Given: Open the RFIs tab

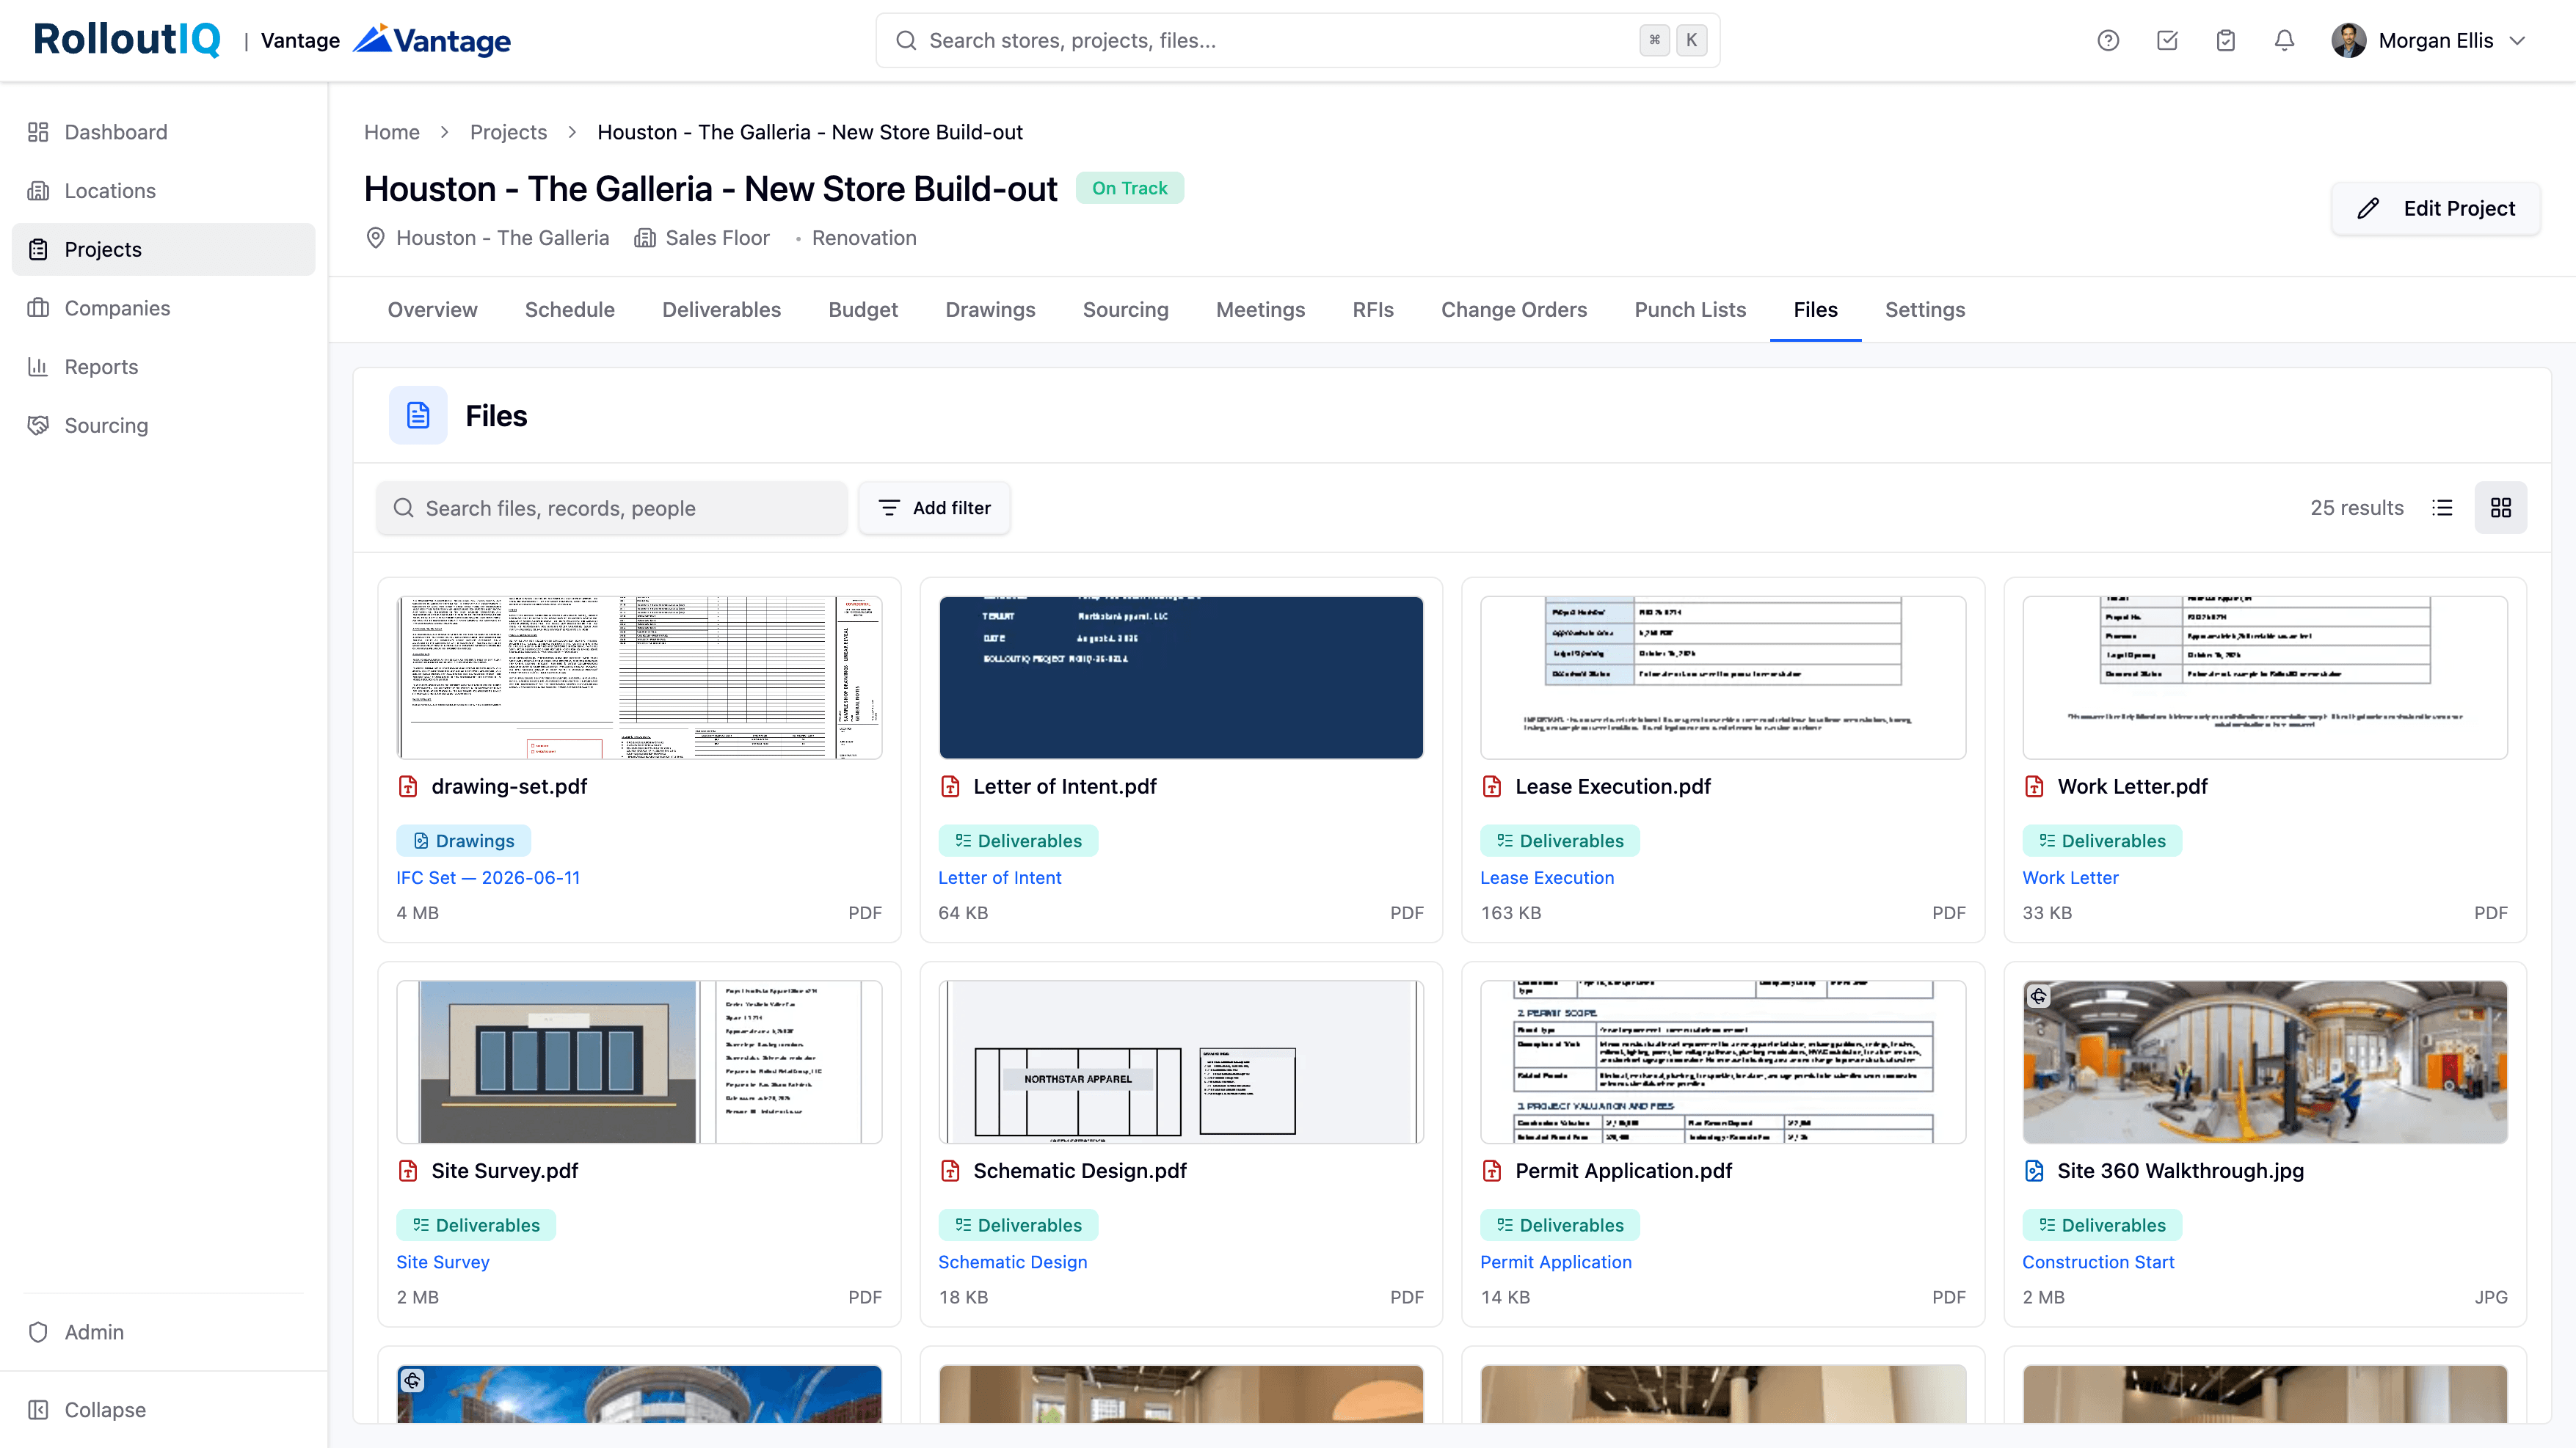Looking at the screenshot, I should [1373, 310].
